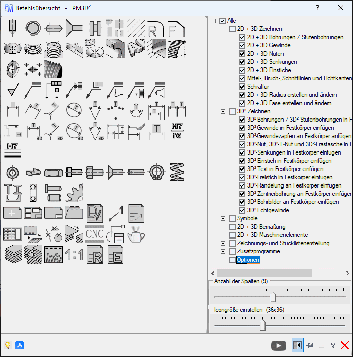353x357 pixels.
Task: Select the 'Zusatzprogramme' tree item
Action: click(x=258, y=251)
